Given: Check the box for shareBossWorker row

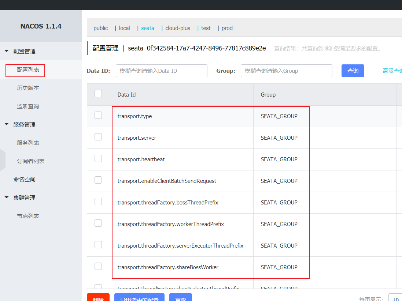Looking at the screenshot, I should (x=98, y=267).
